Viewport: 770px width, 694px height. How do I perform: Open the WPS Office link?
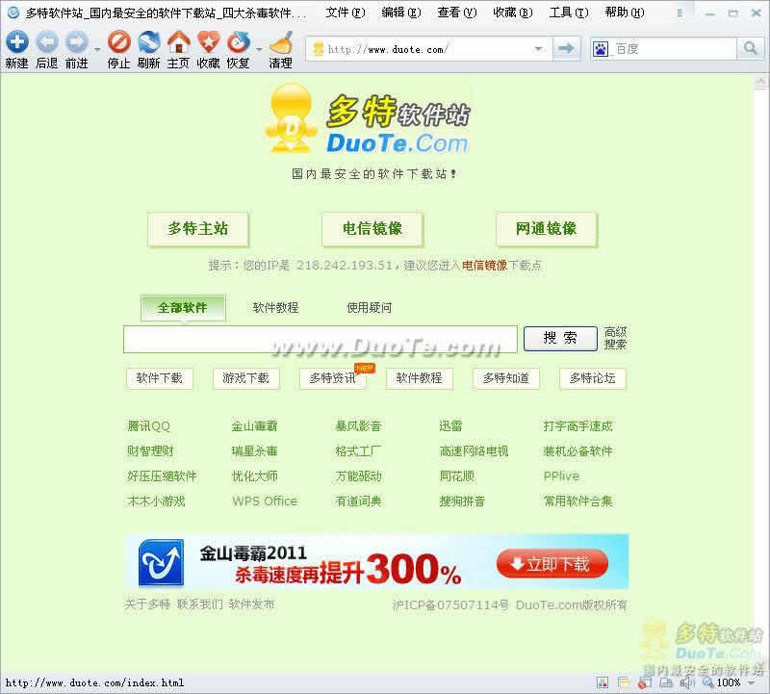point(265,501)
